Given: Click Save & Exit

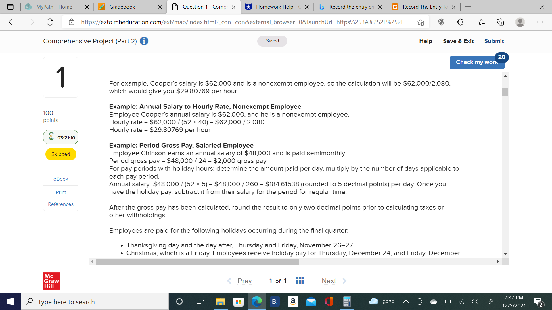Looking at the screenshot, I should tap(458, 41).
